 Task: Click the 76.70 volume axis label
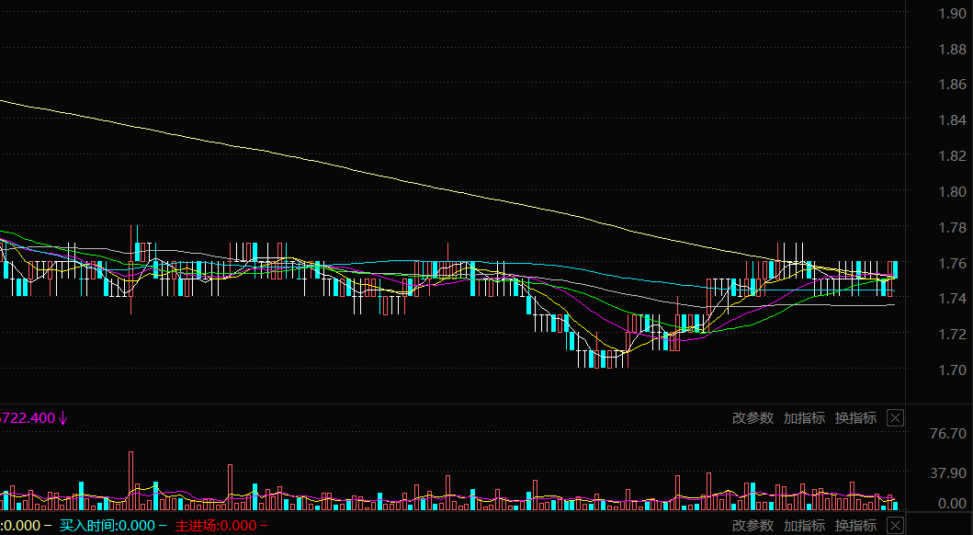pos(947,433)
